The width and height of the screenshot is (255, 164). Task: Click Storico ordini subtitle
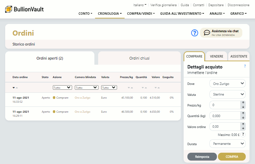coord(24,44)
